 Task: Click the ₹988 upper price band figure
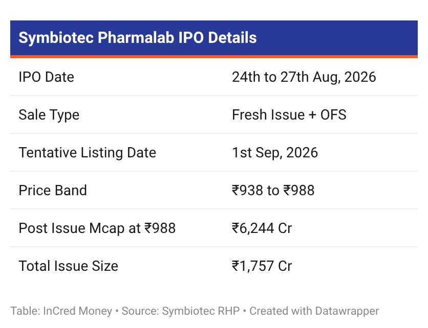[299, 191]
